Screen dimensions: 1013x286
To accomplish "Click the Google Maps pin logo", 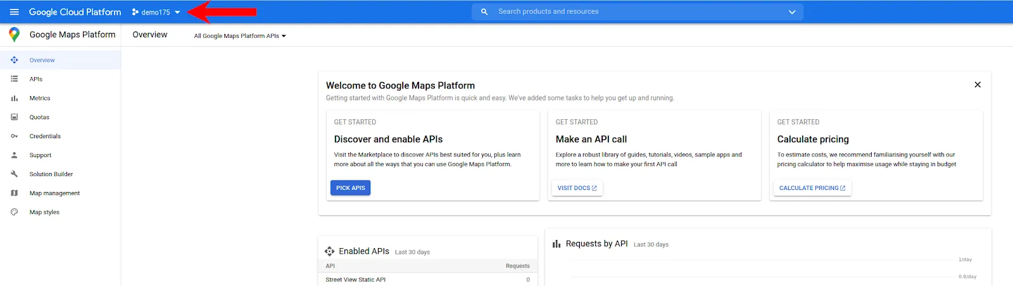I will 14,35.
